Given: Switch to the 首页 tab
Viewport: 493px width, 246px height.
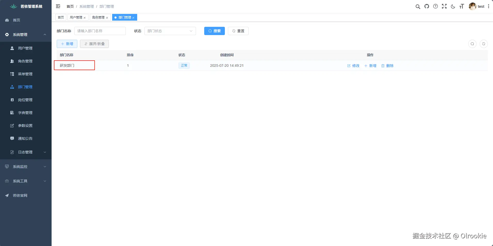Looking at the screenshot, I should point(61,17).
